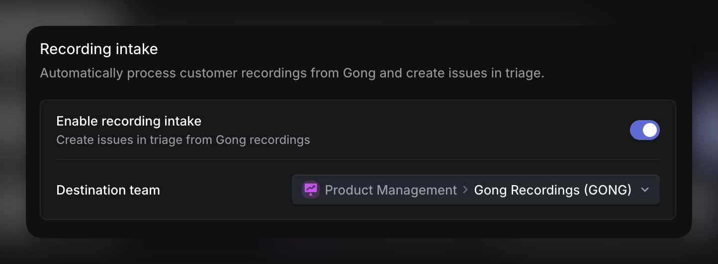Click the 'Destination team' label
This screenshot has width=718, height=264.
[108, 190]
